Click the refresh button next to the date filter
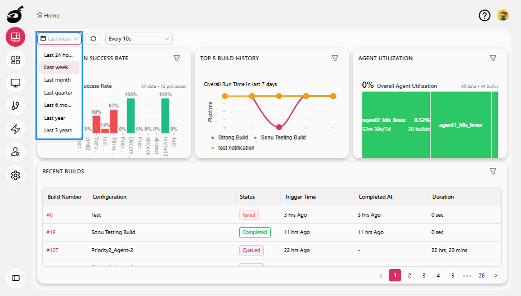 coord(93,39)
